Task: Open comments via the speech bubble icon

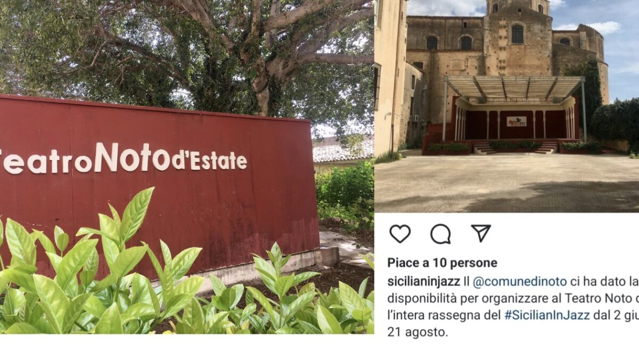Action: [x=440, y=234]
